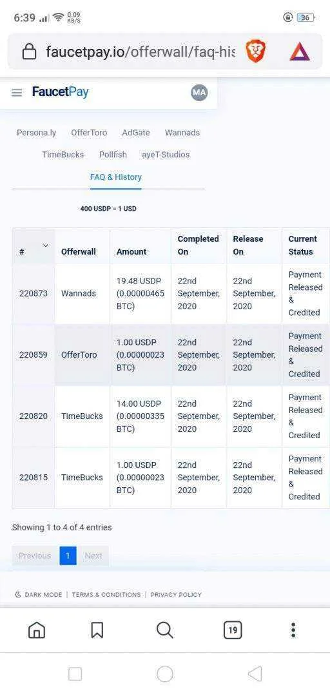Image resolution: width=330 pixels, height=696 pixels.
Task: Open the browser bookmarks icon
Action: click(97, 630)
